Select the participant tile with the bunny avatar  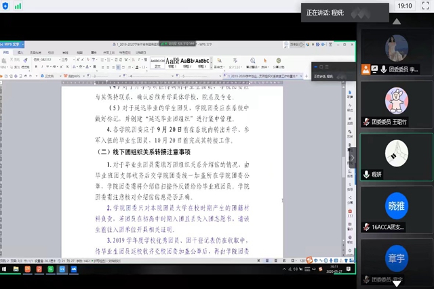[396, 103]
